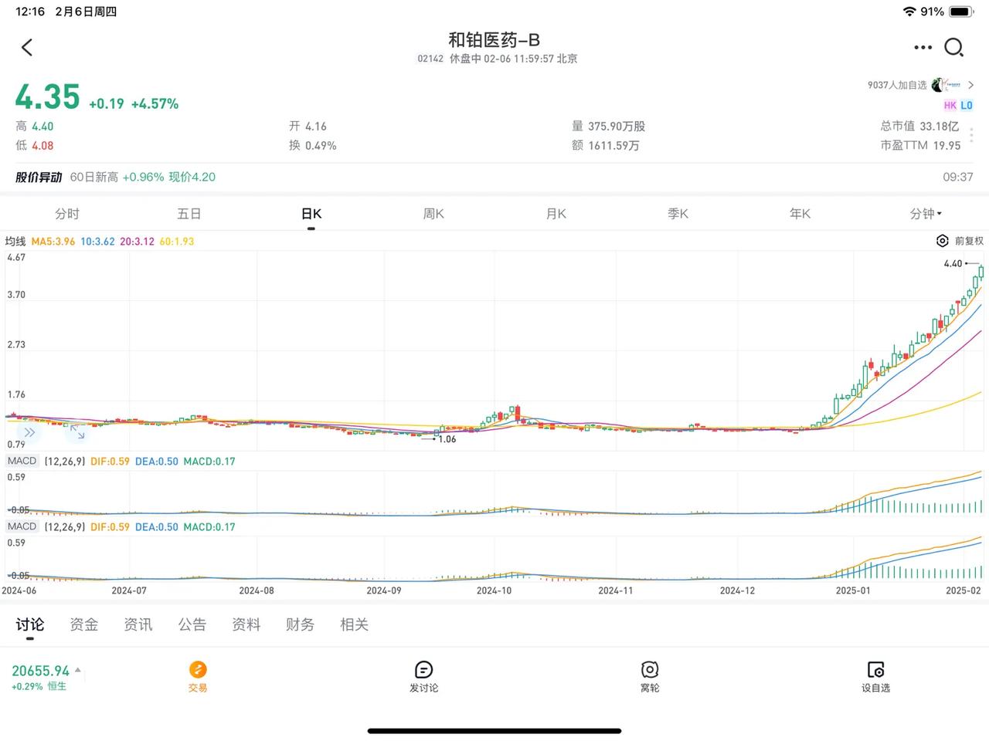Screen dimensions: 989x741
Task: Open the 窝轮 warrants icon
Action: (x=650, y=669)
